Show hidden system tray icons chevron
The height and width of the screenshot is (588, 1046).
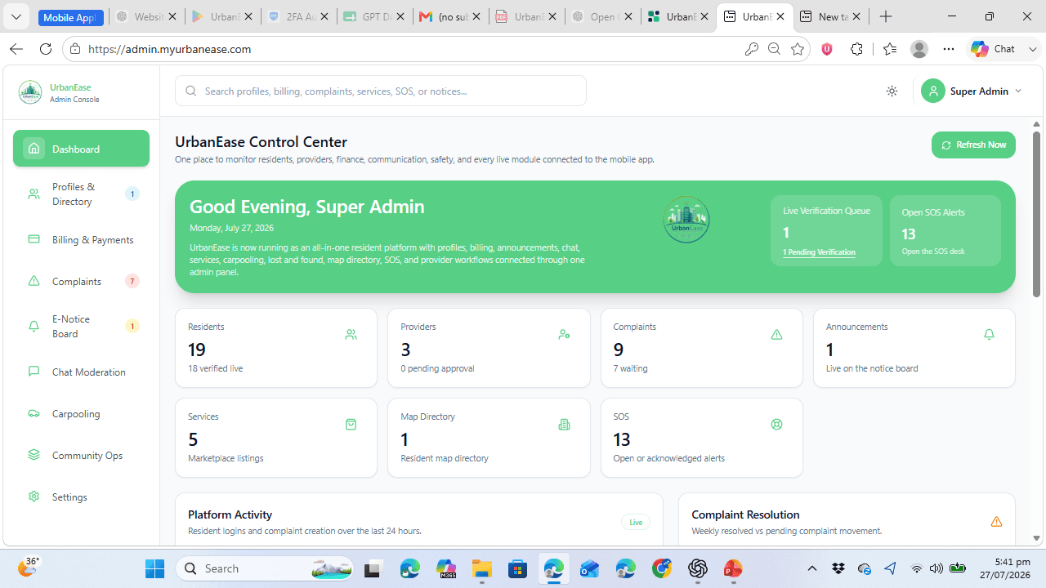pos(812,568)
